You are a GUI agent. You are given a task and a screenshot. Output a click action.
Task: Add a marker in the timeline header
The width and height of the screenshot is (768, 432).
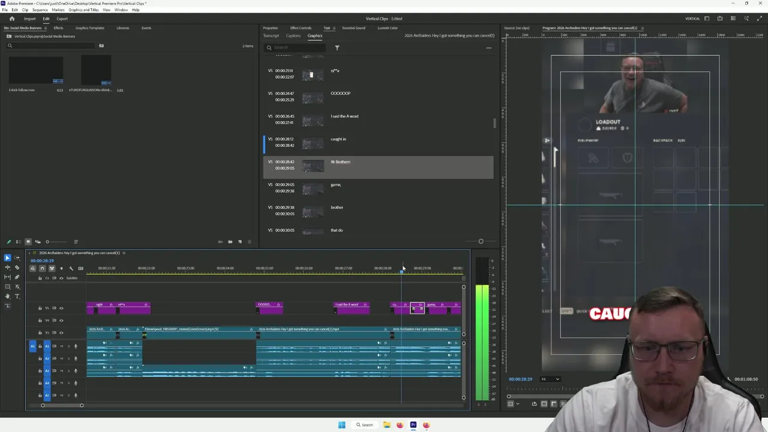tap(61, 268)
